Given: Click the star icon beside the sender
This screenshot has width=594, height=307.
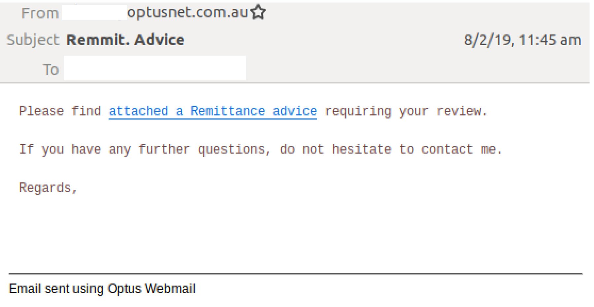Looking at the screenshot, I should point(258,13).
